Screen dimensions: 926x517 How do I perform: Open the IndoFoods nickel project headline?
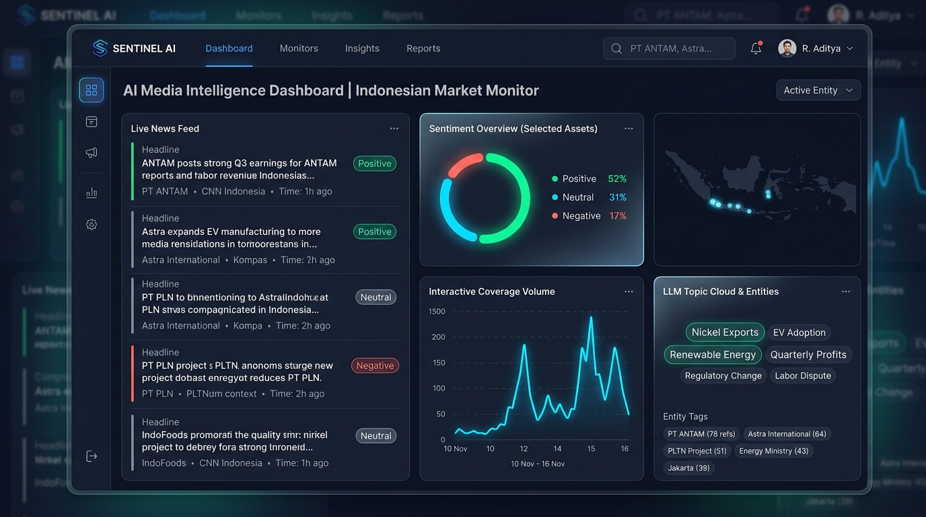point(234,441)
